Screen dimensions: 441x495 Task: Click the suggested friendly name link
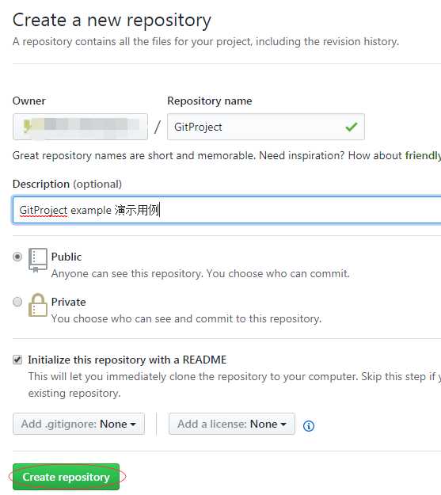[x=423, y=155]
